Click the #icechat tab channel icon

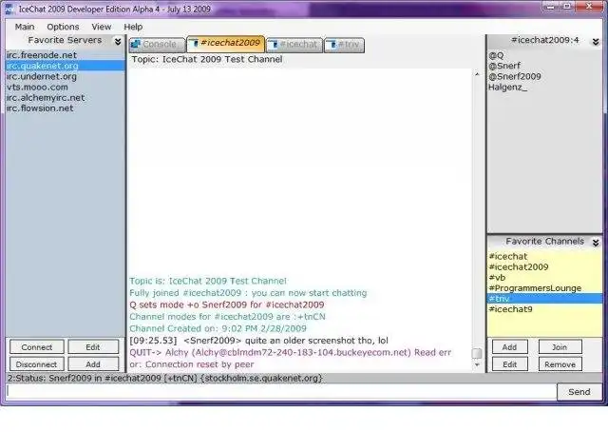274,45
